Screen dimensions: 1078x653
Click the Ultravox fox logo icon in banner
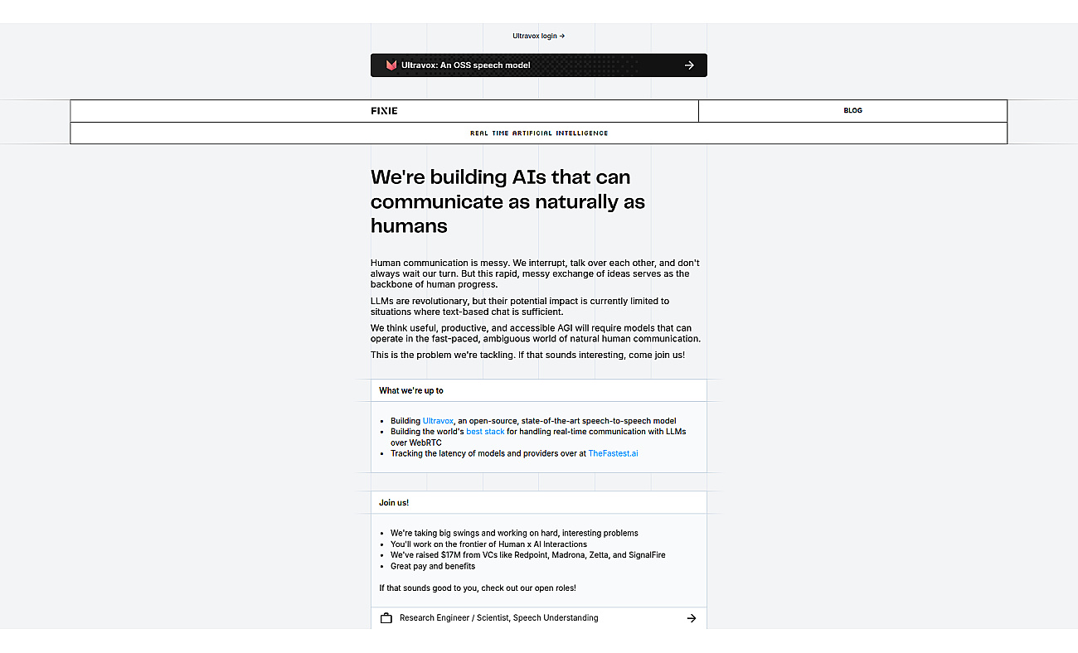tap(391, 65)
